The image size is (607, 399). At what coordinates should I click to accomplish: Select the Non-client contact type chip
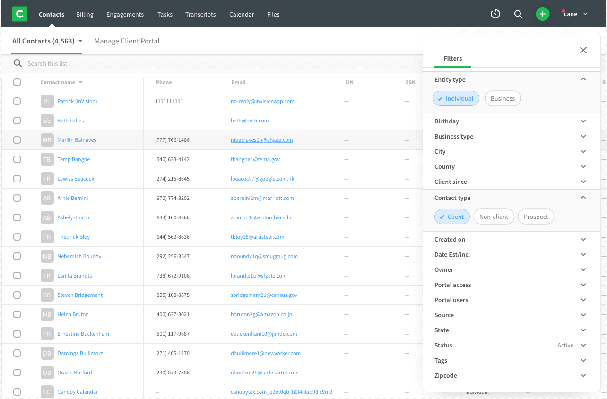(494, 217)
